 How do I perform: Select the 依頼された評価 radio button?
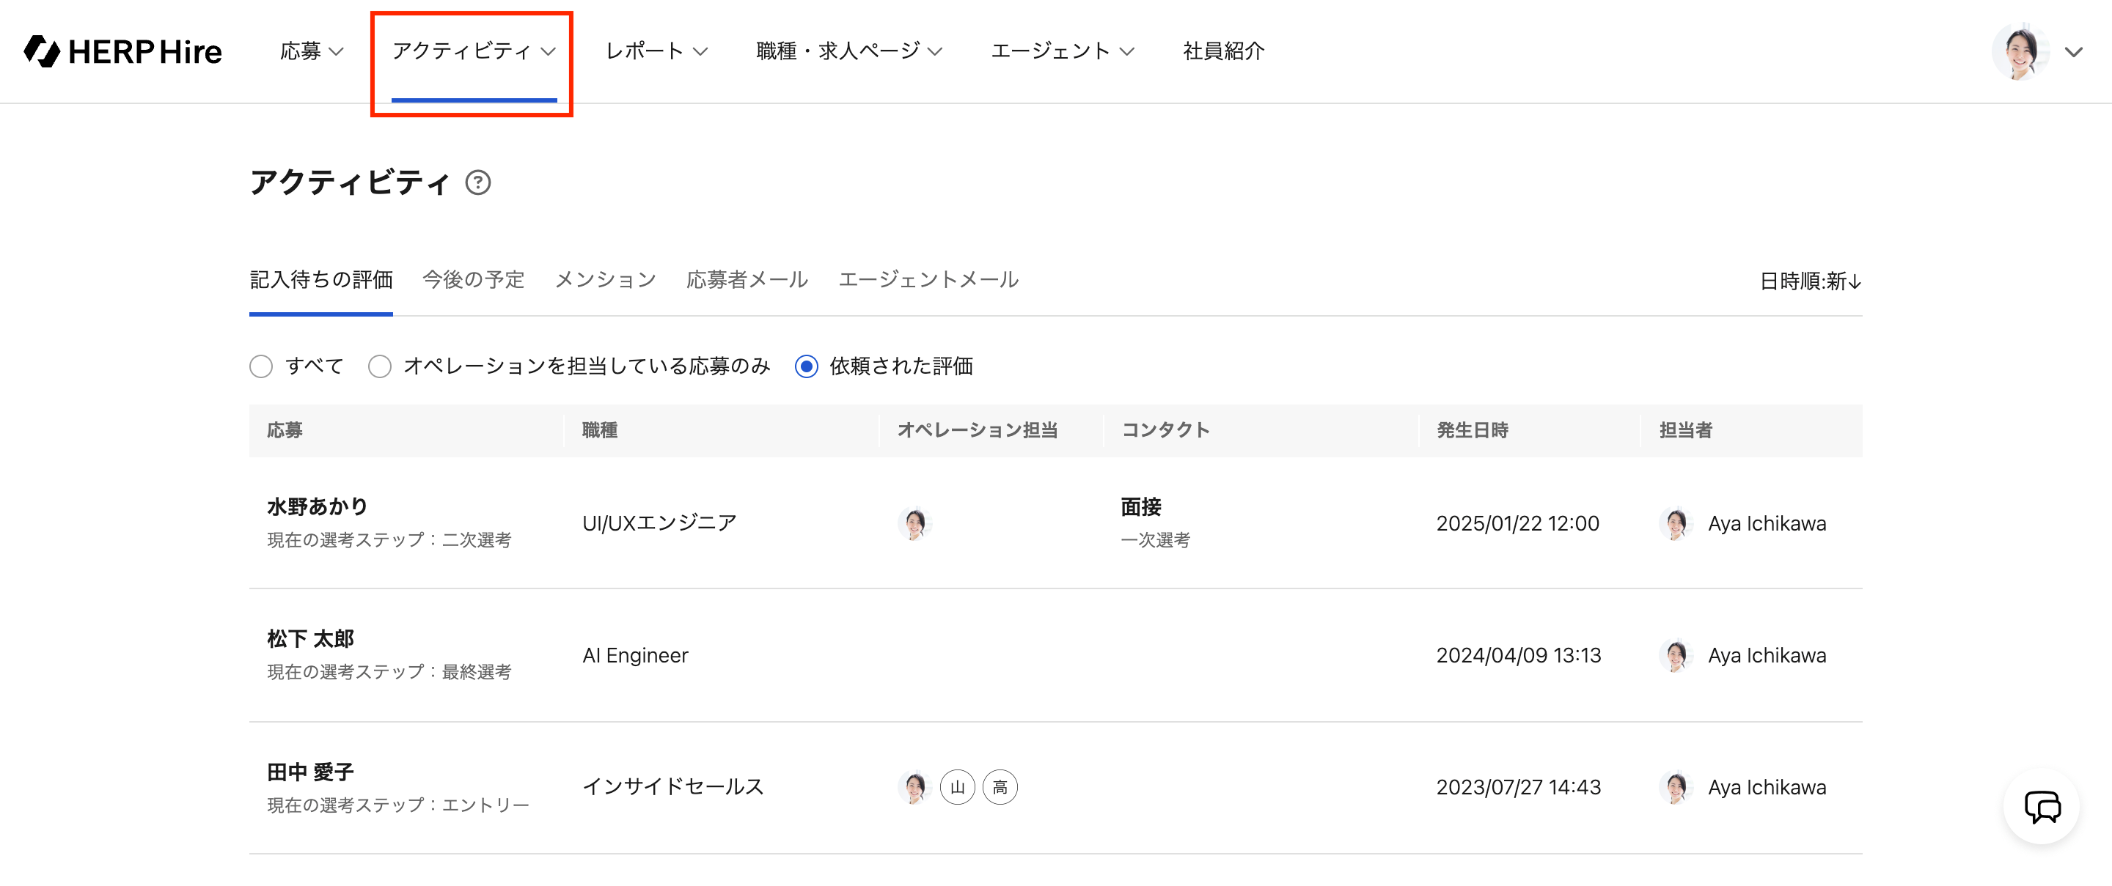(806, 366)
